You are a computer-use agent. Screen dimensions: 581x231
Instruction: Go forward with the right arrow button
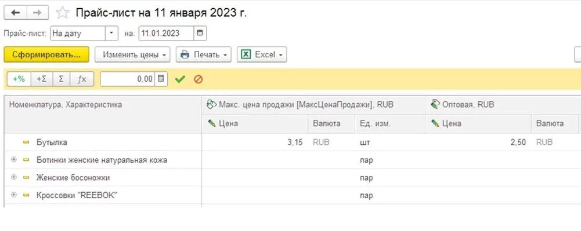pyautogui.click(x=37, y=13)
